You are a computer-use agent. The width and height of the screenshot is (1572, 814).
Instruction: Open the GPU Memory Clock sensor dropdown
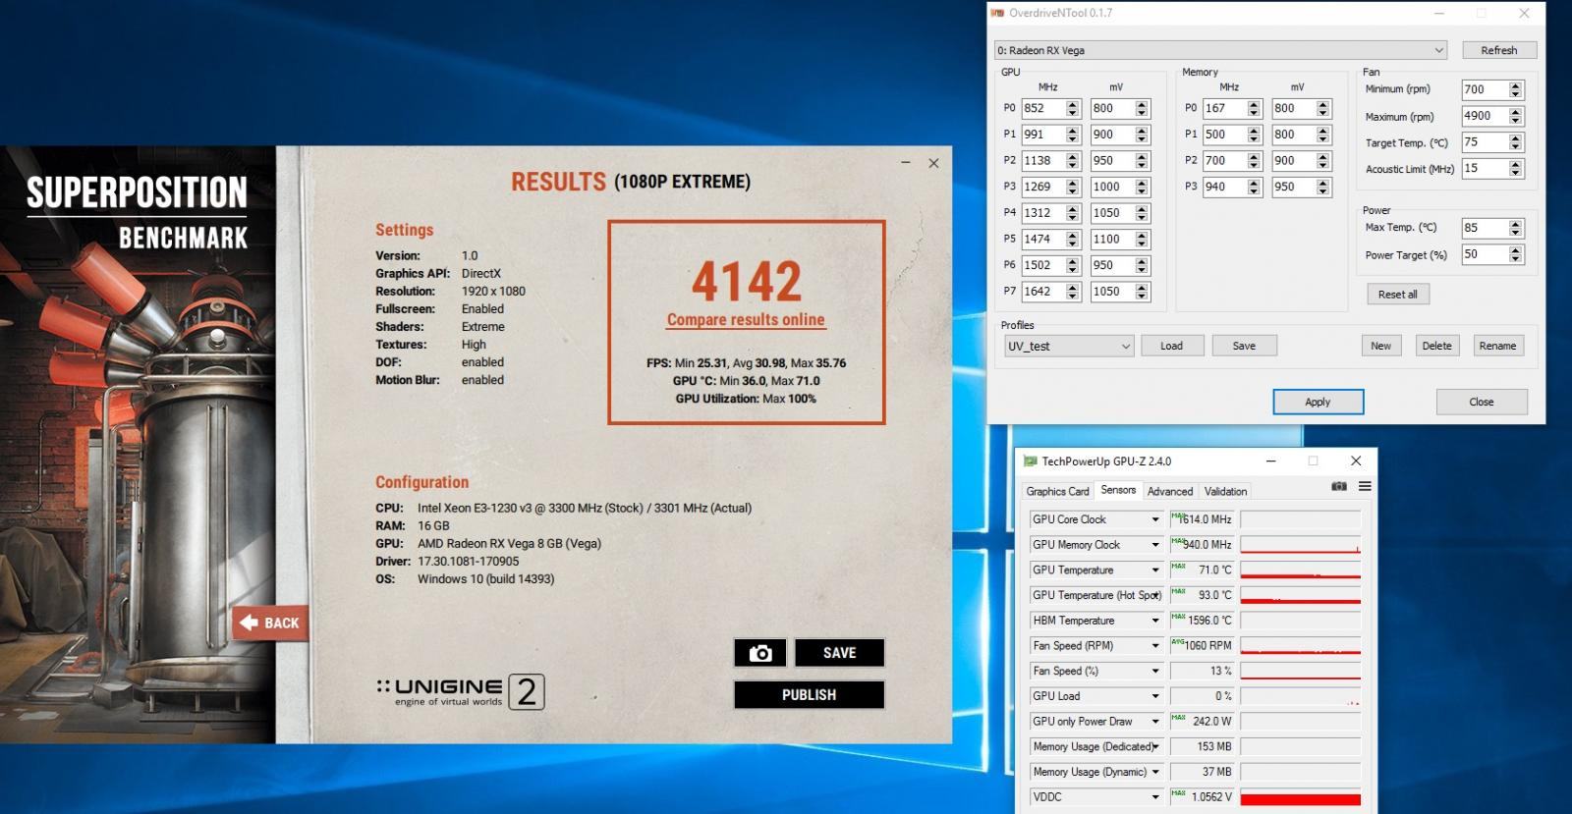pos(1155,545)
